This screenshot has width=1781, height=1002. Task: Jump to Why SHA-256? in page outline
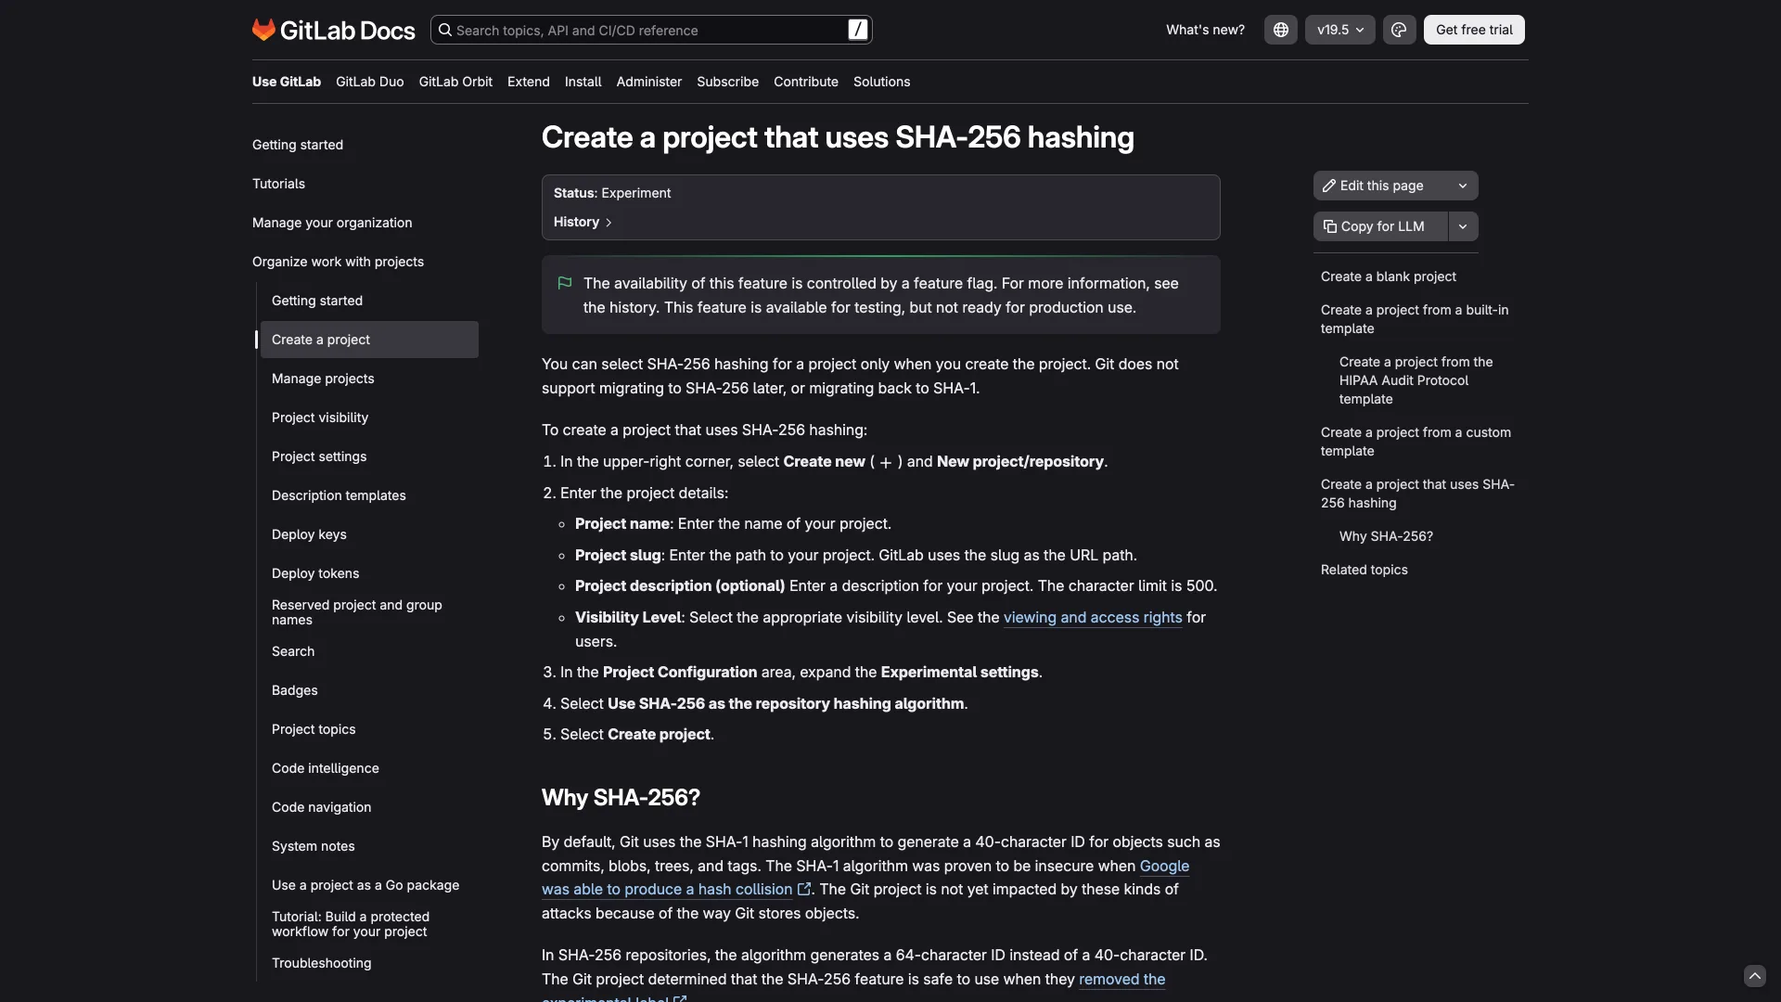(x=1386, y=536)
